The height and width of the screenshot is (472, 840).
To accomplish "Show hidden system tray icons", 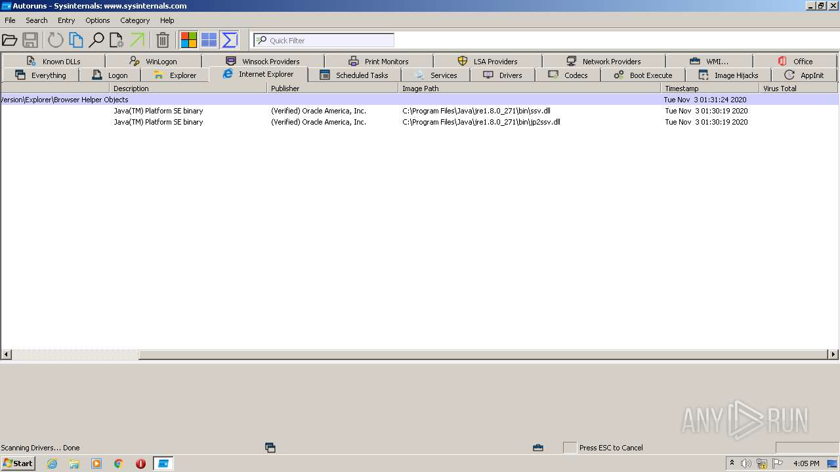I will pos(732,463).
